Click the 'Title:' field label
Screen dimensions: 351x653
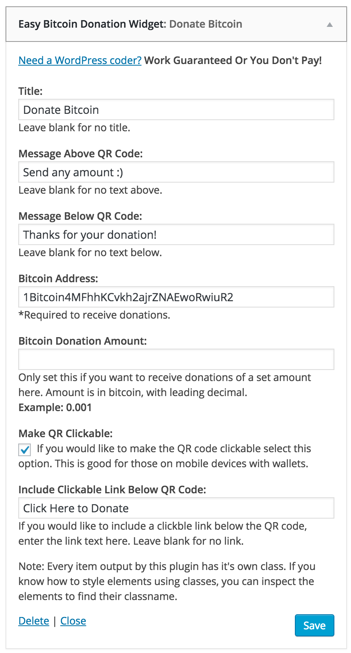tap(30, 91)
